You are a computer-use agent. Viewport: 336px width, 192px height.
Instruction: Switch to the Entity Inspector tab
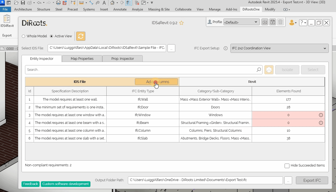tap(42, 59)
